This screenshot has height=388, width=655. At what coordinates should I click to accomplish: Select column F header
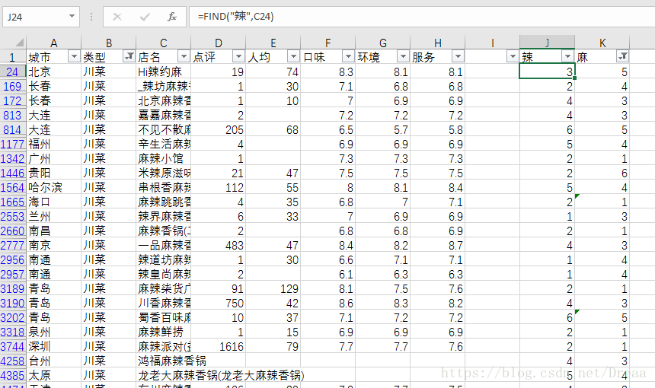(x=328, y=43)
